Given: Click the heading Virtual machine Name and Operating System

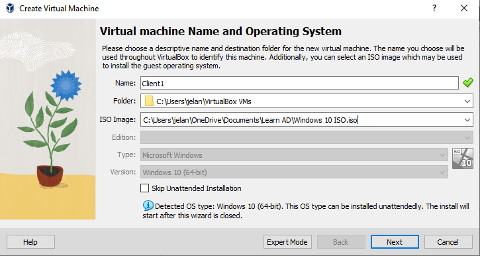Looking at the screenshot, I should [x=220, y=31].
